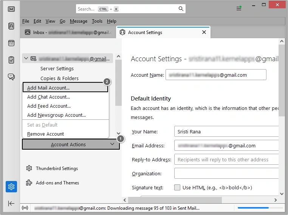
Task: Collapse the spaces toolbar arrow icon
Action: click(x=11, y=203)
